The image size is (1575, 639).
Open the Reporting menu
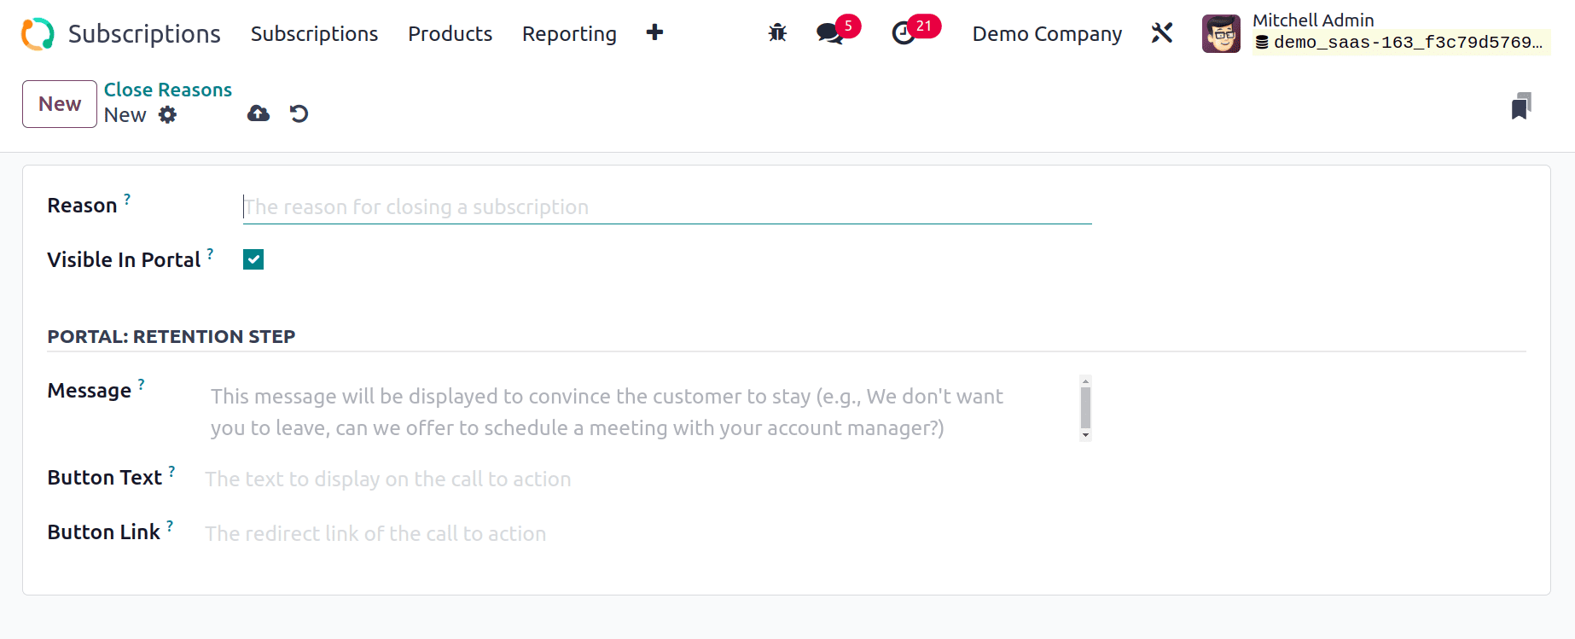pos(569,34)
